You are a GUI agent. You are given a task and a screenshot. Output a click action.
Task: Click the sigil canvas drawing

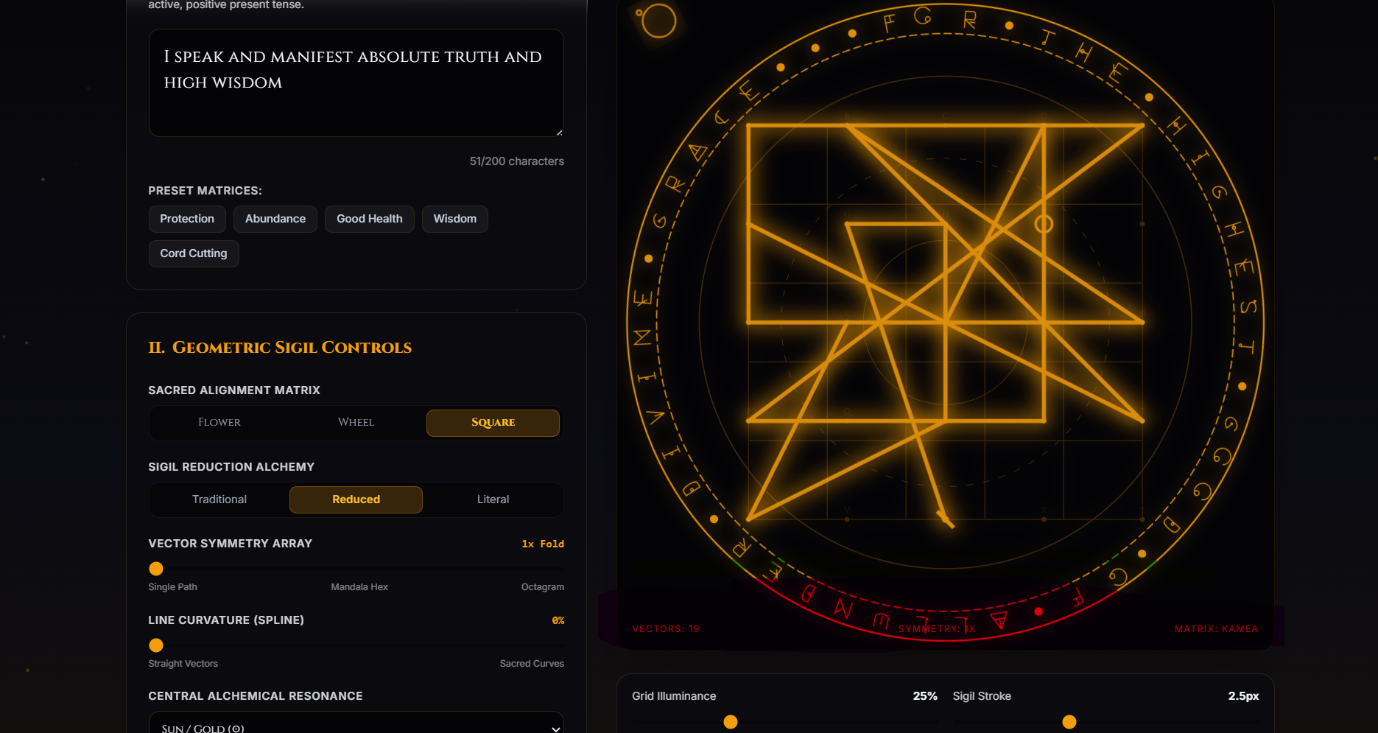[946, 323]
